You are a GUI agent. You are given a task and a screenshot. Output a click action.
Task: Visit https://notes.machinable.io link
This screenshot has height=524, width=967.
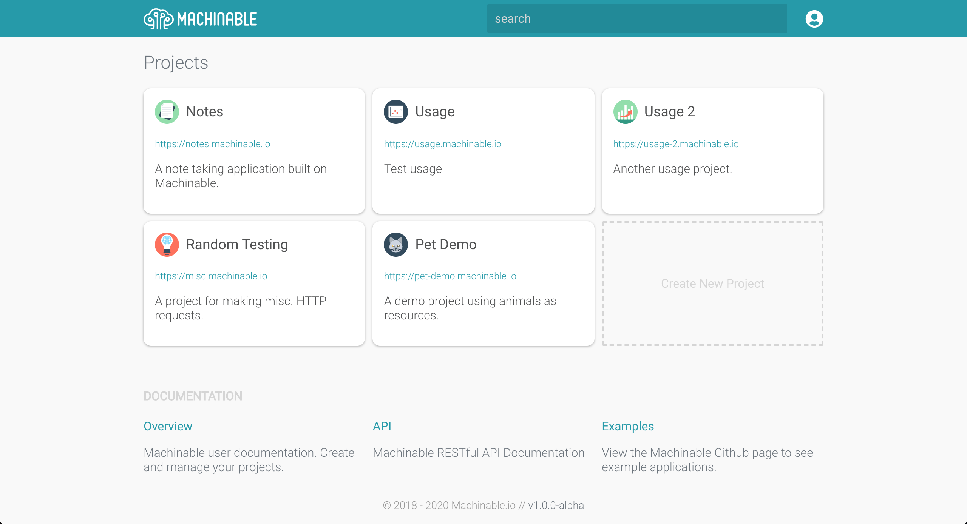(212, 144)
